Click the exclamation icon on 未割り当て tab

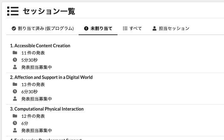tap(86, 29)
